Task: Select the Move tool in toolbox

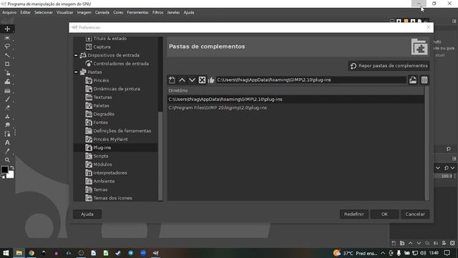Action: (7, 29)
